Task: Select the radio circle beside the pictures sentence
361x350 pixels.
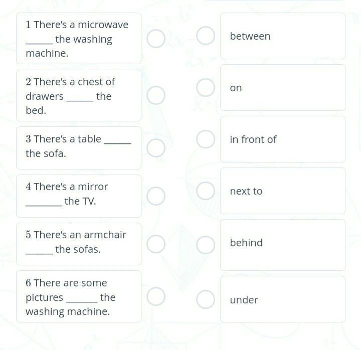Action: (156, 296)
